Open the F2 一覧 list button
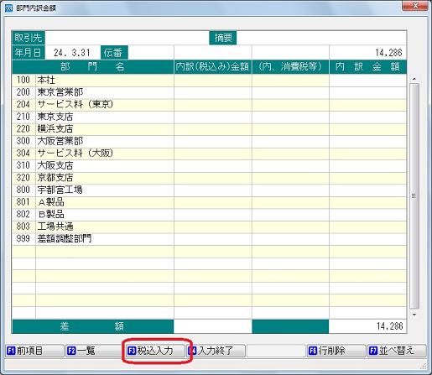Screen dimensions: 432x375 [x=95, y=351]
